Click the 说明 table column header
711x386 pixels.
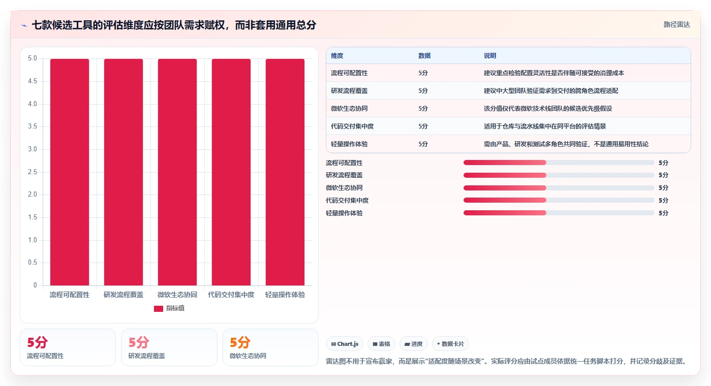coord(490,56)
